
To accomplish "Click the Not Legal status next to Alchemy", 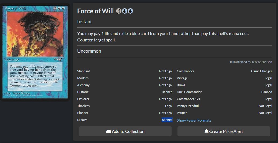I will coord(166,85).
